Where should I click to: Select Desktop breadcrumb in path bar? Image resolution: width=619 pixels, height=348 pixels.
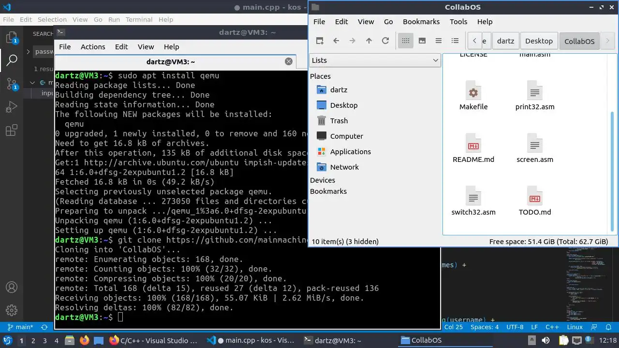pos(539,41)
